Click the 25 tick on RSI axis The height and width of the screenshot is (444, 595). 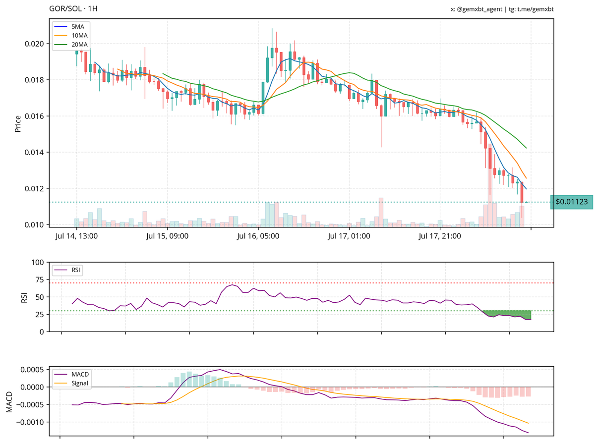tap(41, 314)
